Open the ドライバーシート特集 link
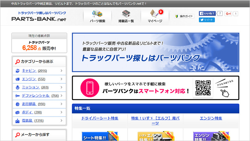250x141 pixels. (x=100, y=118)
